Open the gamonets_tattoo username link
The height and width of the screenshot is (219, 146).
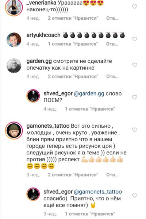click(x=48, y=126)
